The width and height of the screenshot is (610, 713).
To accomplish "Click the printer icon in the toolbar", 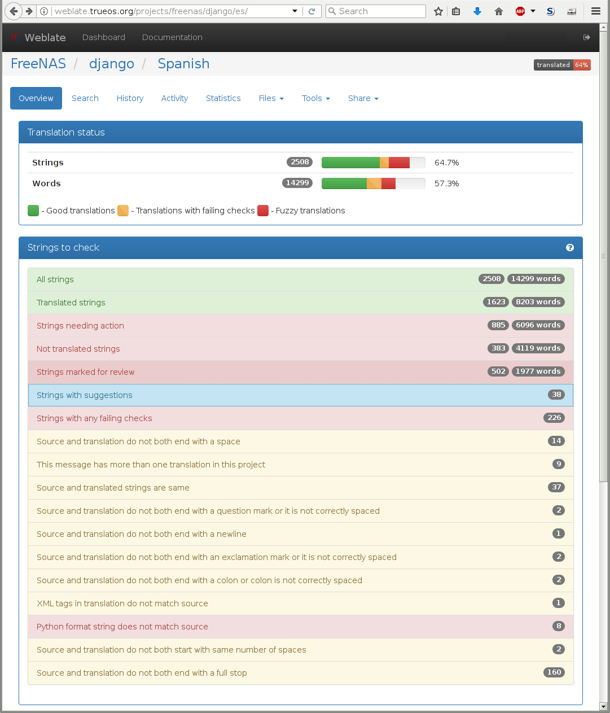I will coord(572,11).
